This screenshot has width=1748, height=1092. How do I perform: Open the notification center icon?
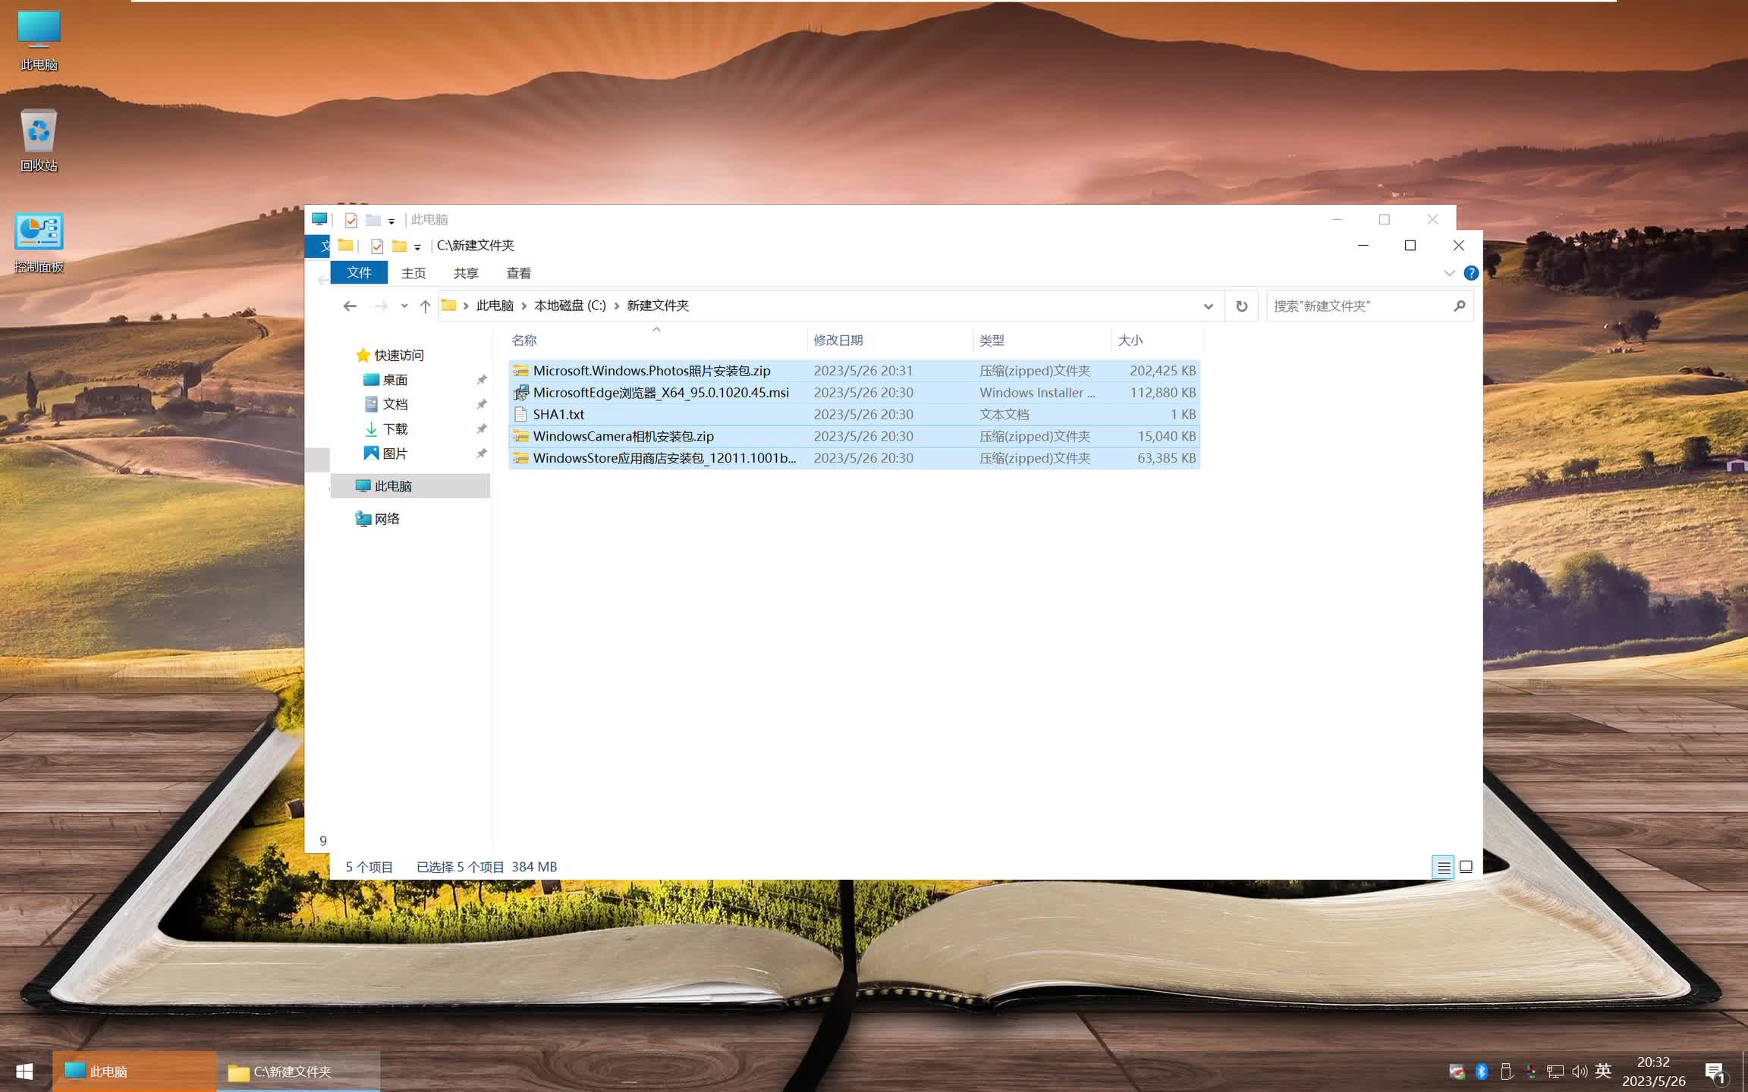pyautogui.click(x=1715, y=1072)
